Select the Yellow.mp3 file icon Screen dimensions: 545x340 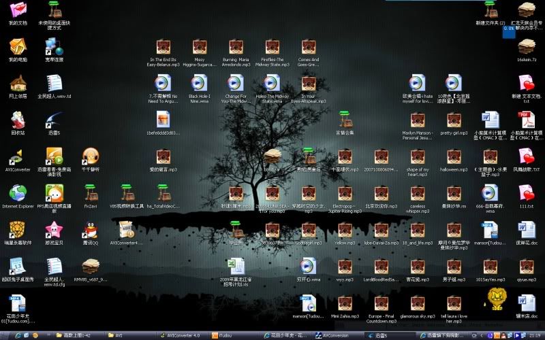click(x=345, y=231)
